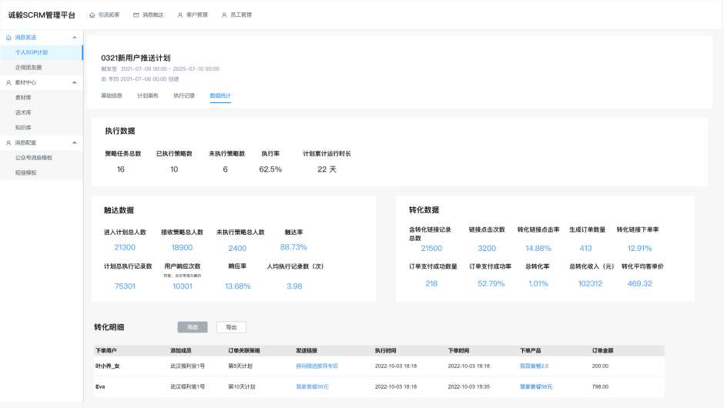Collapse the 素材中心 section using its chevron
The height and width of the screenshot is (408, 724).
[74, 82]
